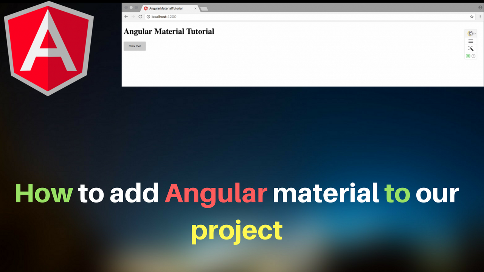Open the hamburger menu in floating toolbar

[x=471, y=41]
